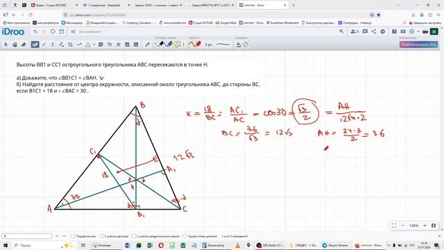Viewport: 444px width, 250px height.
Task: Switch to the Rutube studio tab
Action: coord(54,5)
